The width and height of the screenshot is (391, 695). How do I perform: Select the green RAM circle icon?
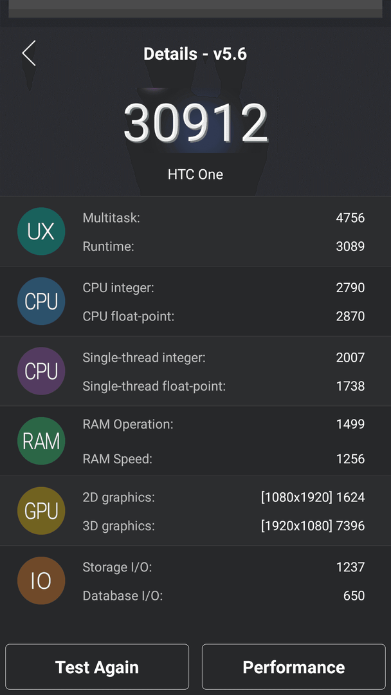tap(41, 441)
